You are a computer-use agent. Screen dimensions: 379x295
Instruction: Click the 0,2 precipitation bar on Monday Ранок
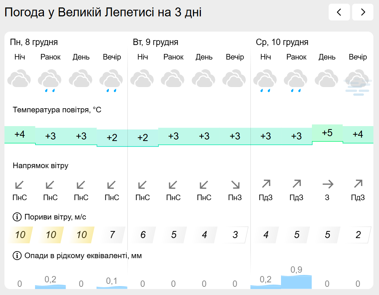click(x=50, y=286)
